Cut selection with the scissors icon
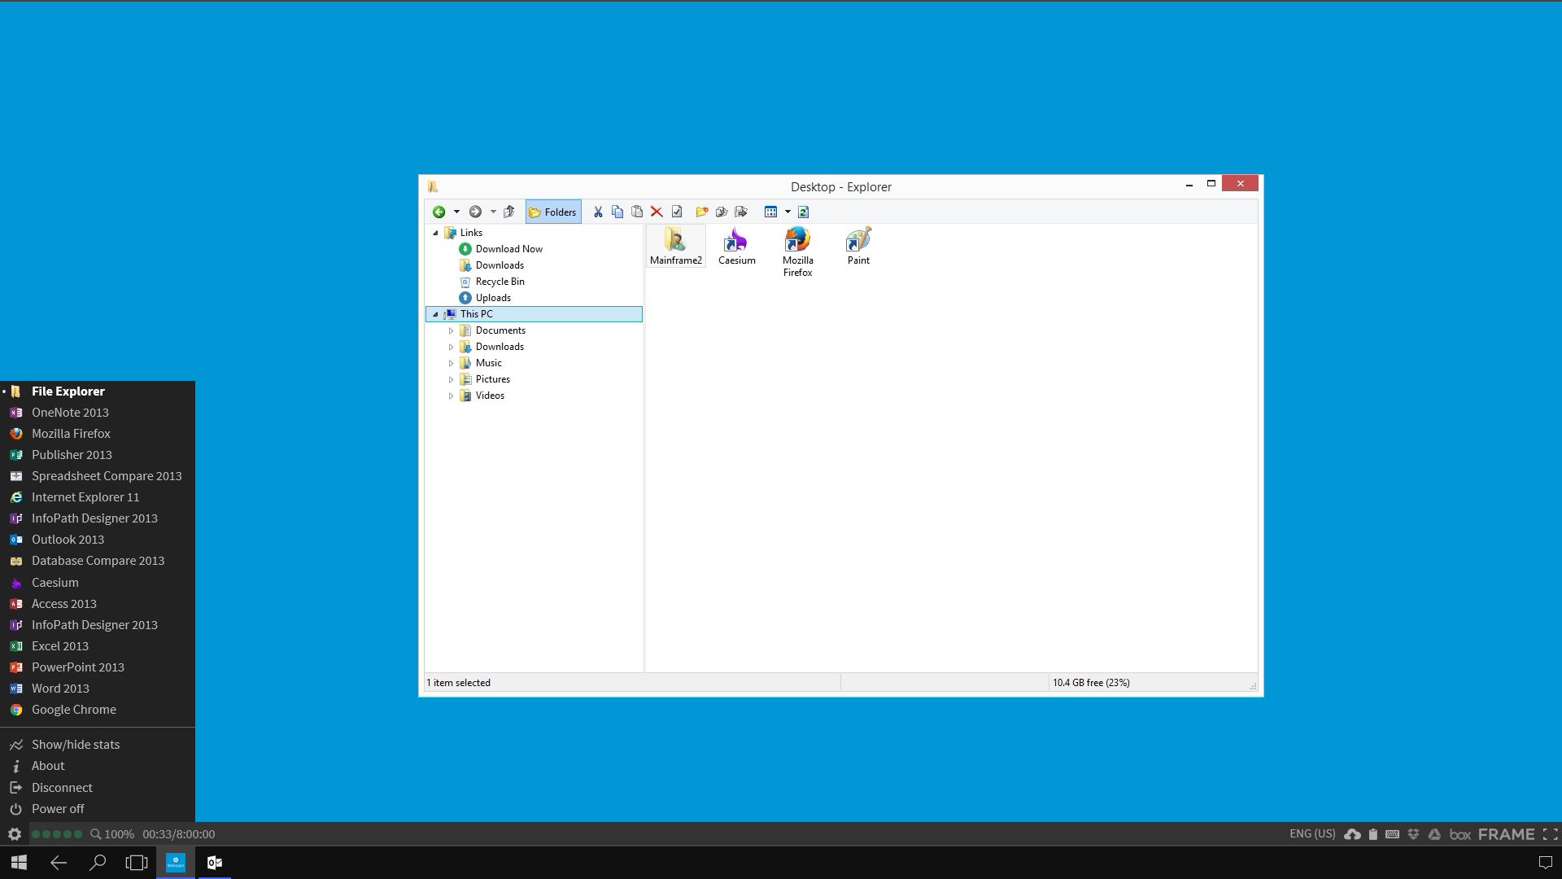The height and width of the screenshot is (879, 1562). pos(598,212)
